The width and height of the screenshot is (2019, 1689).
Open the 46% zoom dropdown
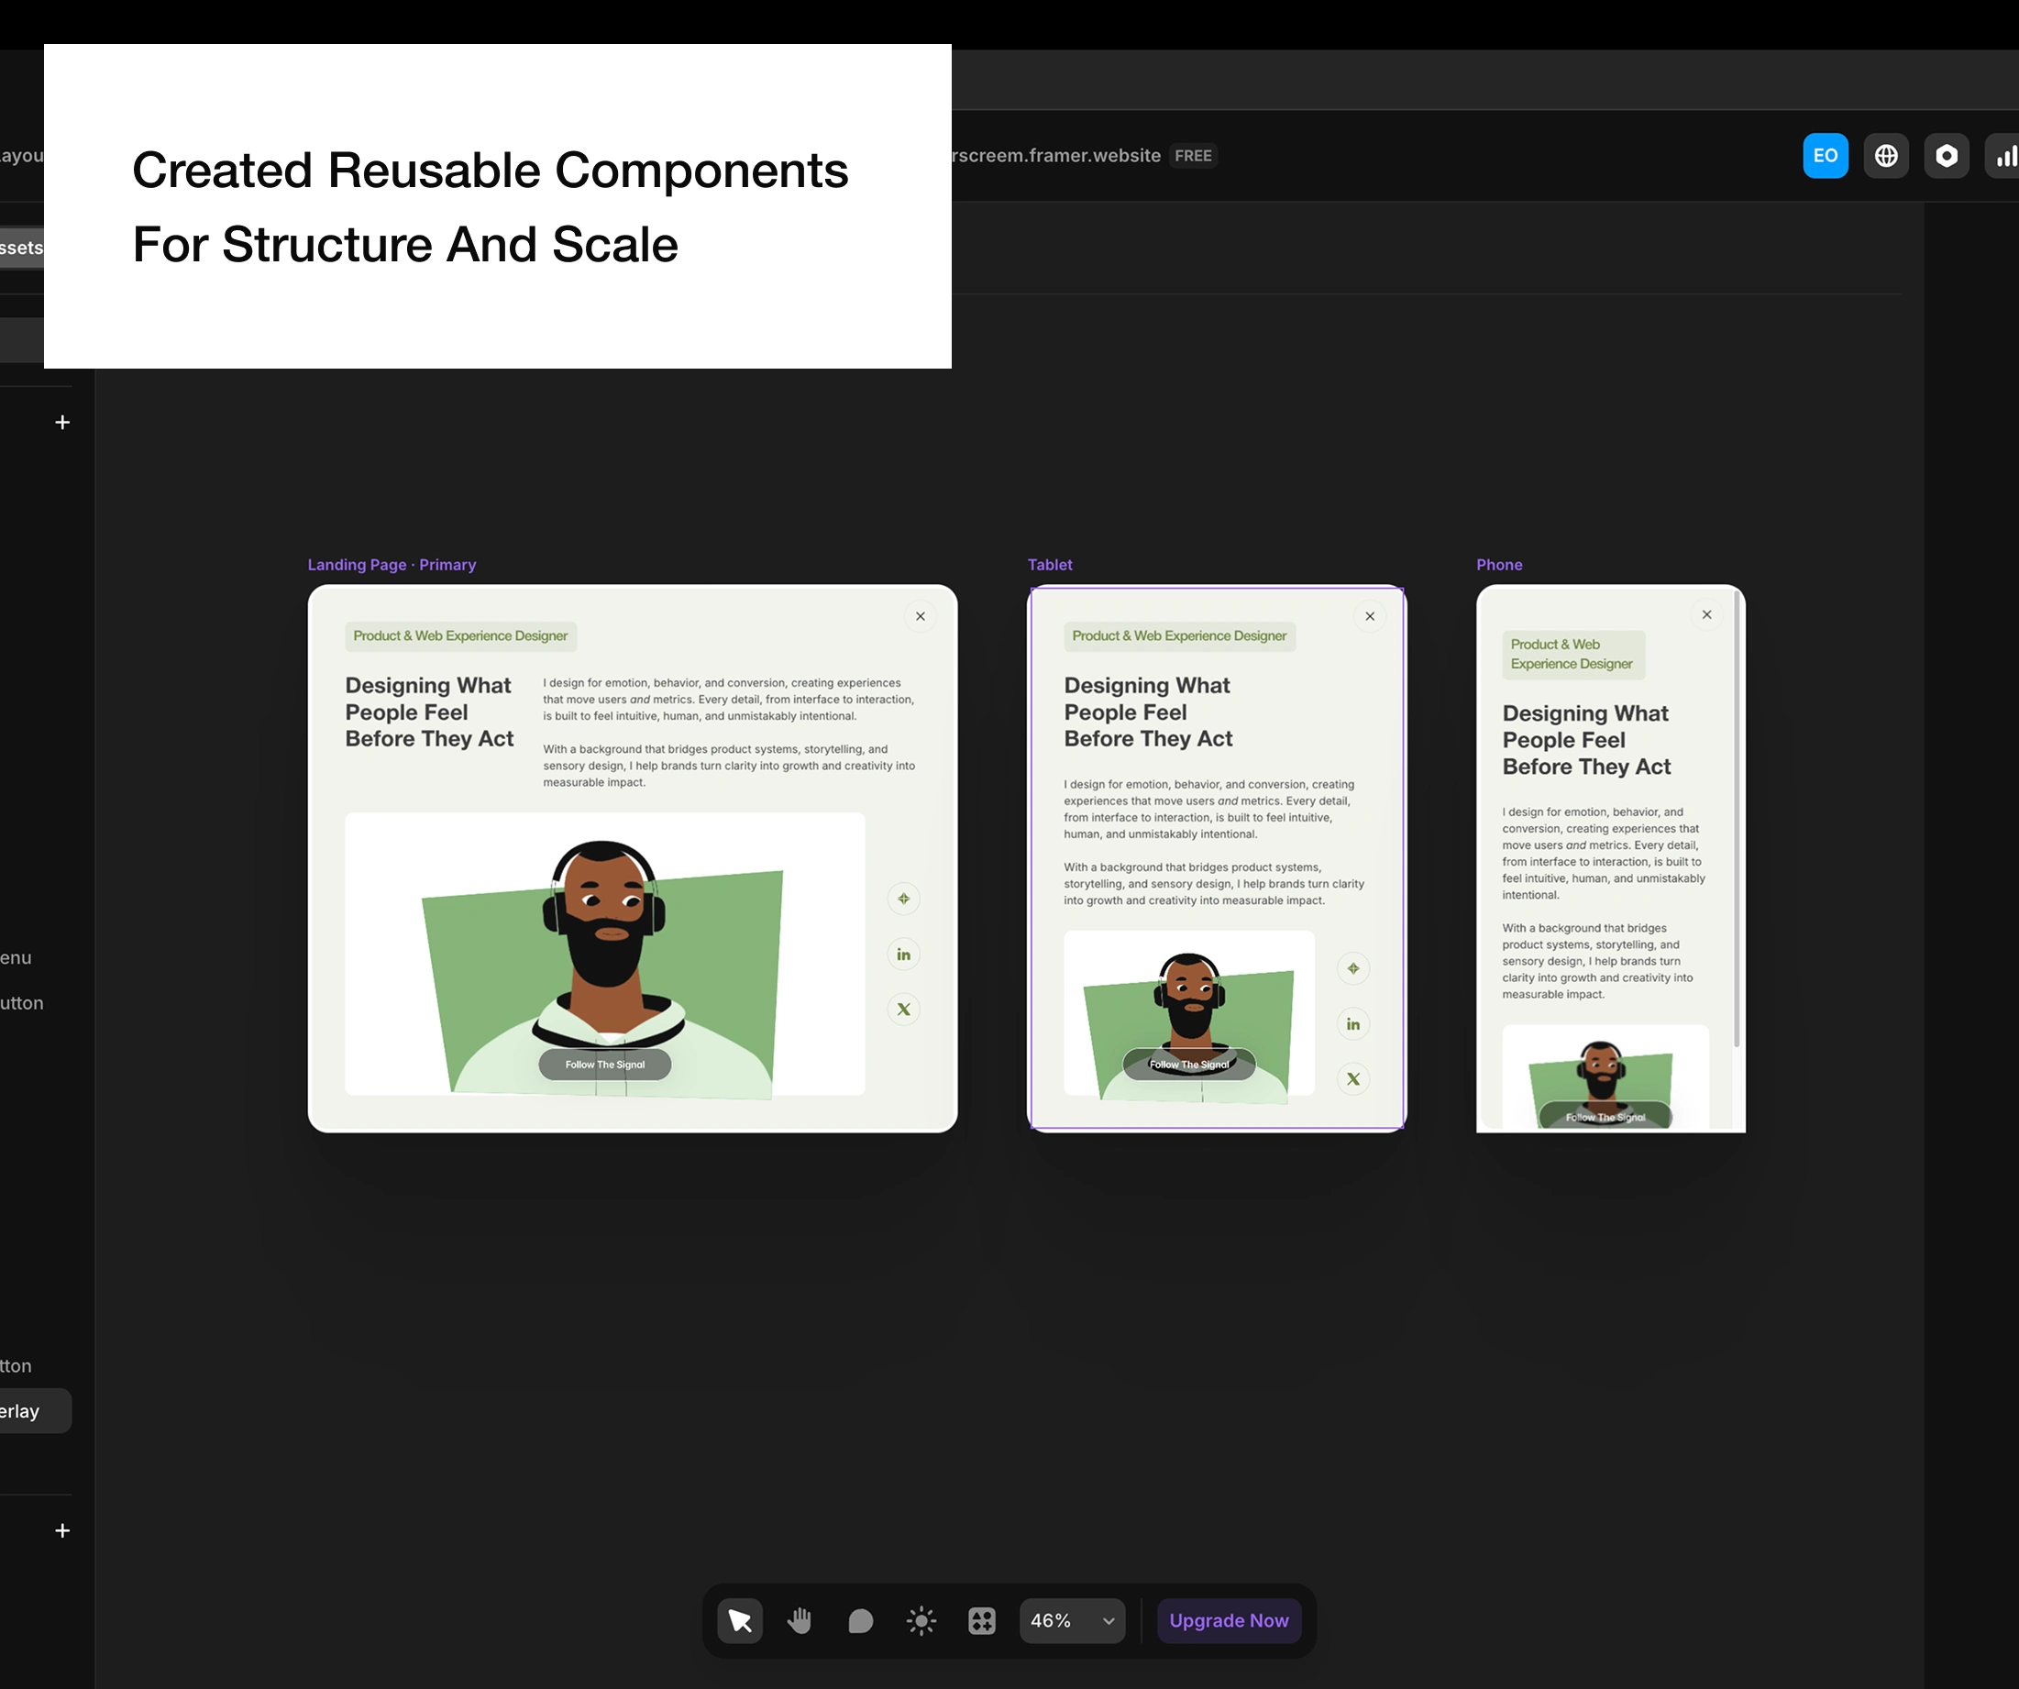1072,1621
